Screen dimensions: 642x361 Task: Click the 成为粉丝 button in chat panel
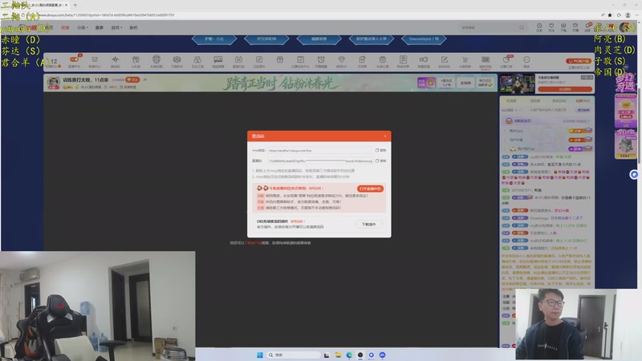click(583, 110)
